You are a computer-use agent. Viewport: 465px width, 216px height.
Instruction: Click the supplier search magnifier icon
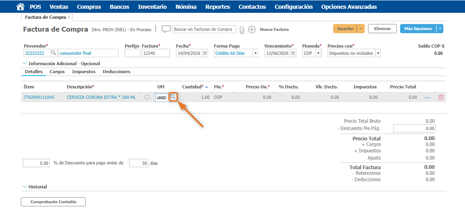tap(53, 53)
